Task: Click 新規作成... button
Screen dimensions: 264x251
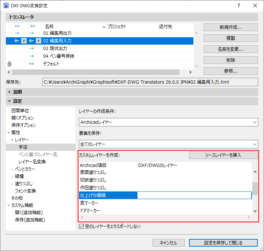Action: [230, 27]
